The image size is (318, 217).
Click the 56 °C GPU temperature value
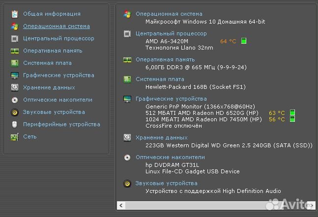click(x=277, y=119)
